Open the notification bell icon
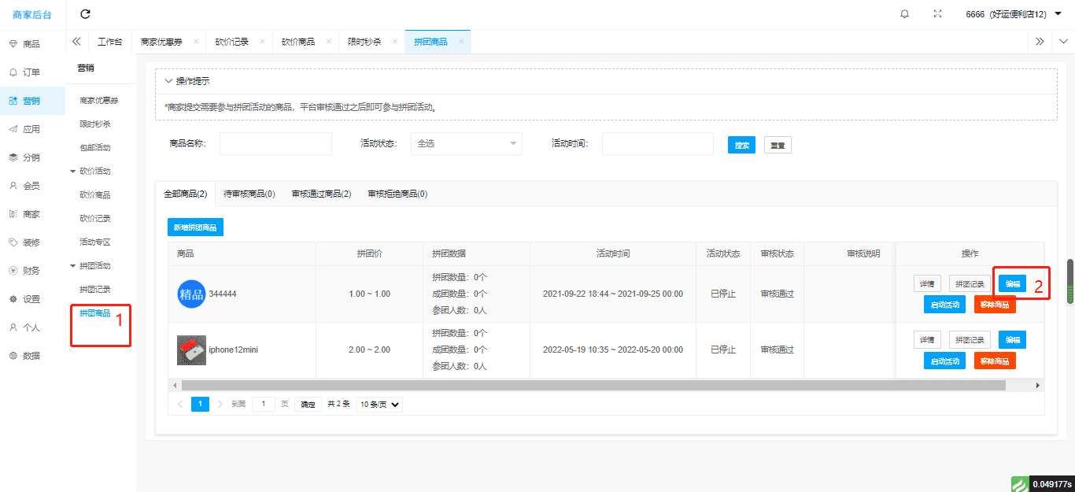The image size is (1075, 492). coord(904,14)
